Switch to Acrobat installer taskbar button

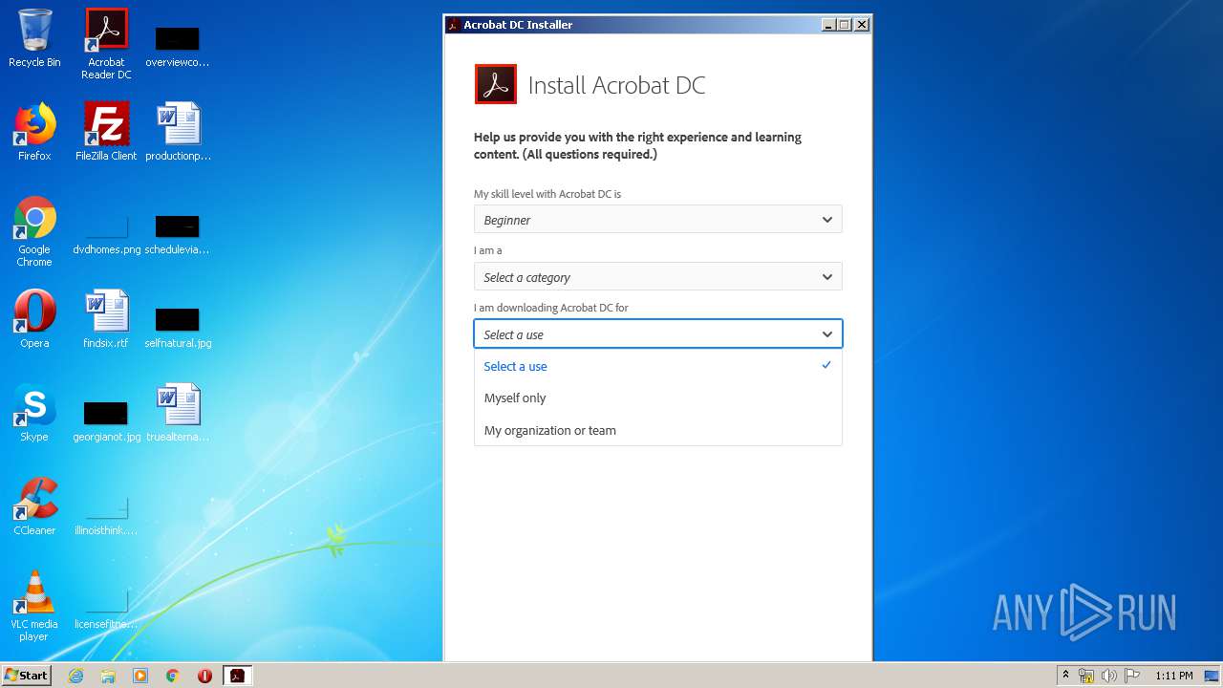coord(237,676)
